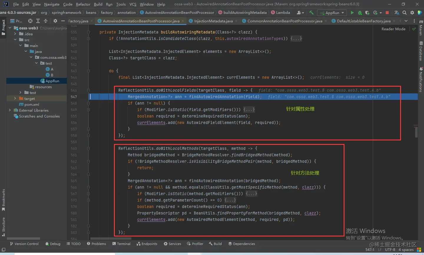Open IDE settings gear in top toolbar
The image size is (424, 255).
pyautogui.click(x=412, y=13)
